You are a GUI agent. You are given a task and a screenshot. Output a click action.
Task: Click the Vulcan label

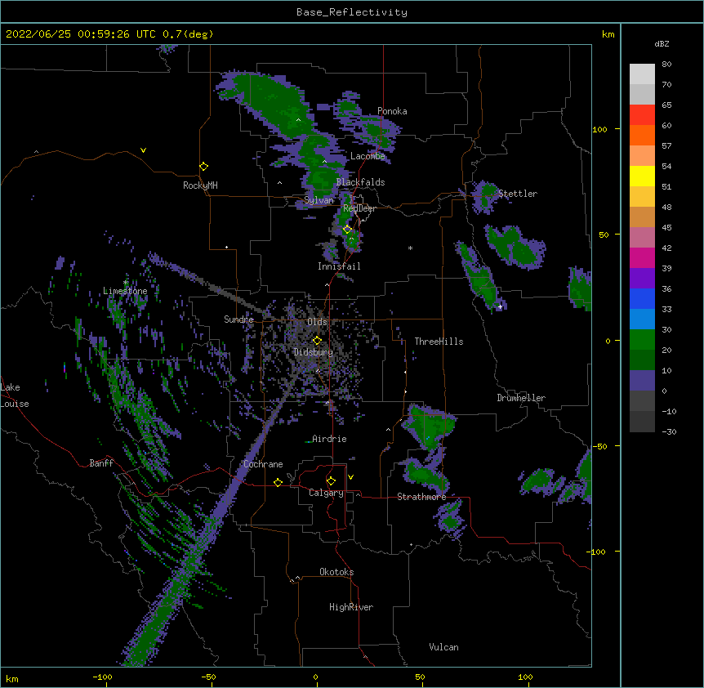[x=443, y=647]
